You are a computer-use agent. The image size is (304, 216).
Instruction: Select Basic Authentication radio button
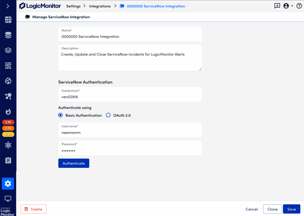coord(61,115)
